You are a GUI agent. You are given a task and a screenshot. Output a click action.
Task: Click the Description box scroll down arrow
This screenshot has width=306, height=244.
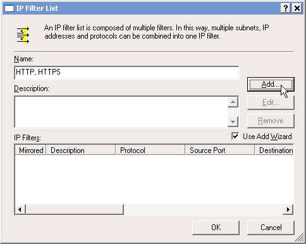click(233, 121)
